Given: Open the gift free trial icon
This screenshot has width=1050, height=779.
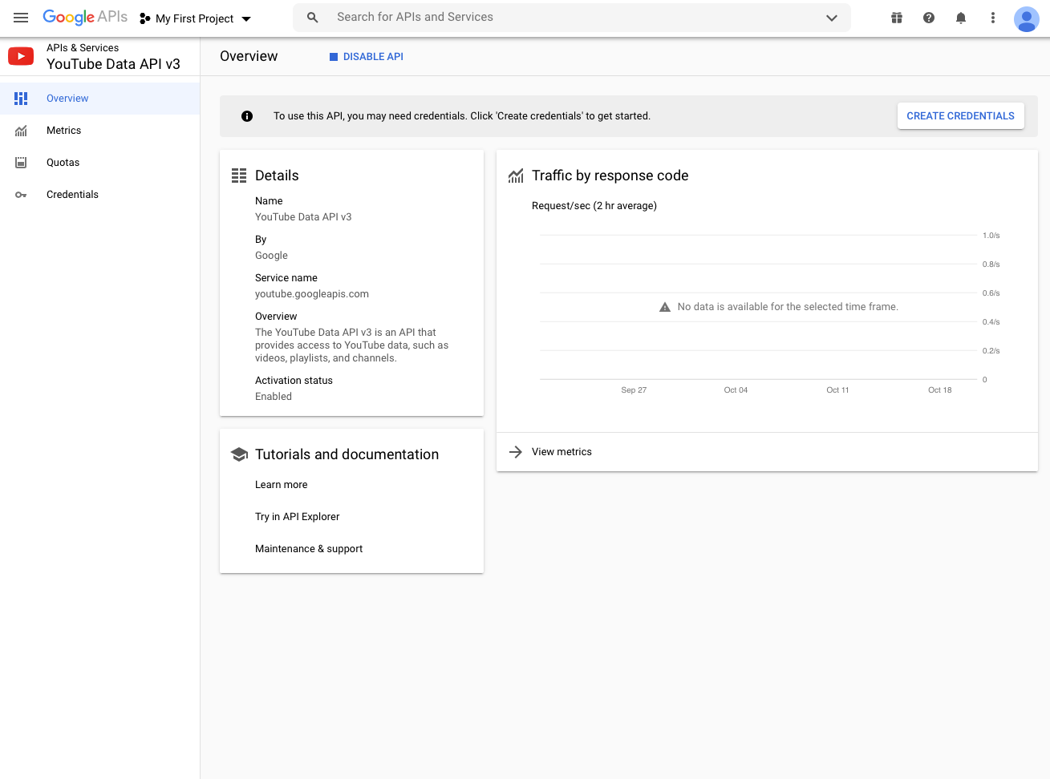Looking at the screenshot, I should 897,18.
